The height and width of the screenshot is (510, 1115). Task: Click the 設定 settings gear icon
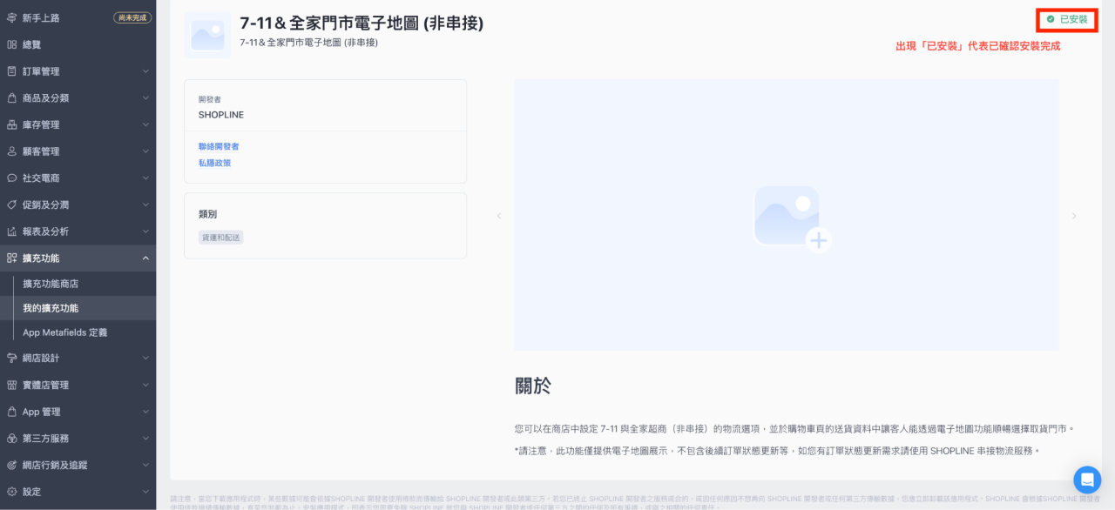[x=11, y=492]
